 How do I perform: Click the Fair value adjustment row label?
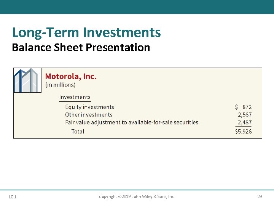[132, 122]
